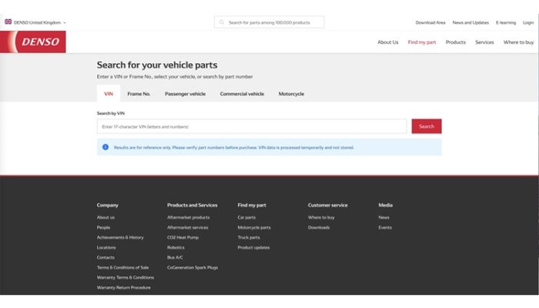
Task: Click the blue info icon
Action: pyautogui.click(x=105, y=147)
